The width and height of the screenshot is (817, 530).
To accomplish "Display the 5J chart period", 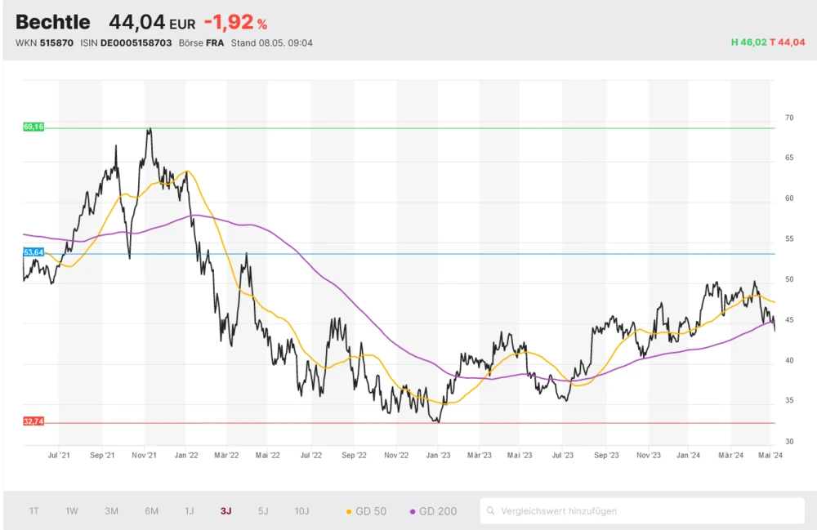I will coord(263,511).
